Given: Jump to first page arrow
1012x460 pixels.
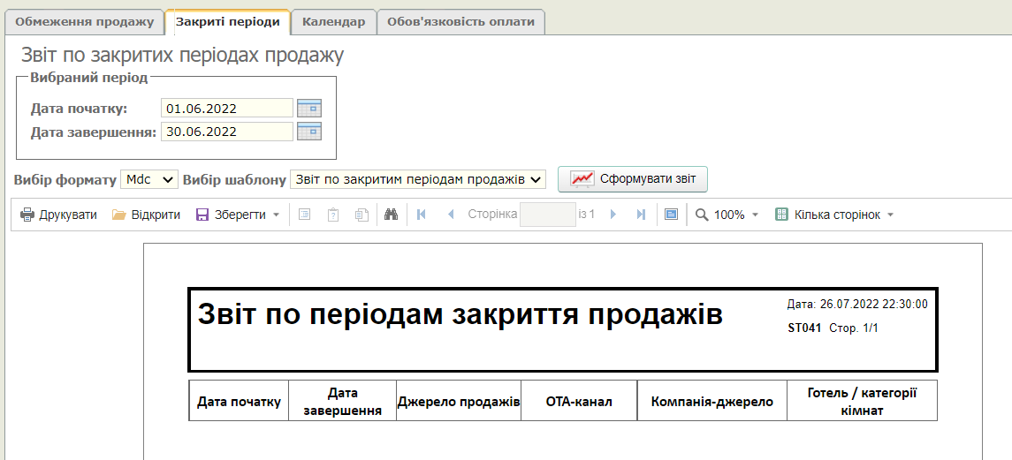Looking at the screenshot, I should pyautogui.click(x=422, y=215).
